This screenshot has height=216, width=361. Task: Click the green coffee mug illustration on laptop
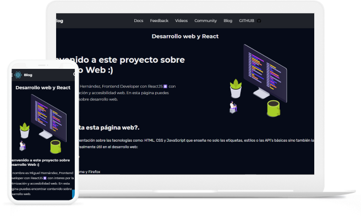pos(274,109)
